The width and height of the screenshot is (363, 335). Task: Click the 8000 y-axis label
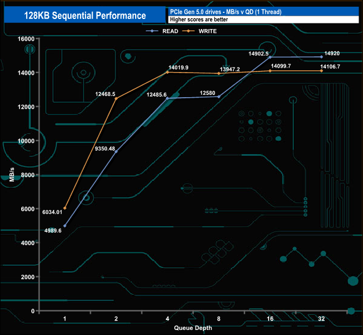click(28, 175)
